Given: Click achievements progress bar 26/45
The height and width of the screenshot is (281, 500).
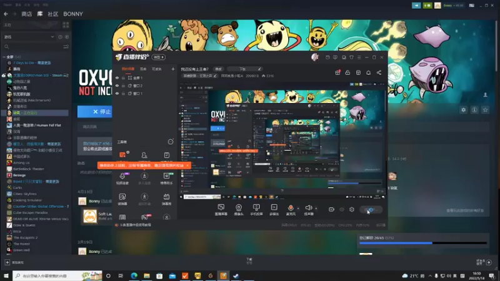Looking at the screenshot, I should point(423,243).
